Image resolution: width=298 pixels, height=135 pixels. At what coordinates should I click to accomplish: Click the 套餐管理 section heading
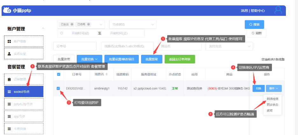(16, 67)
